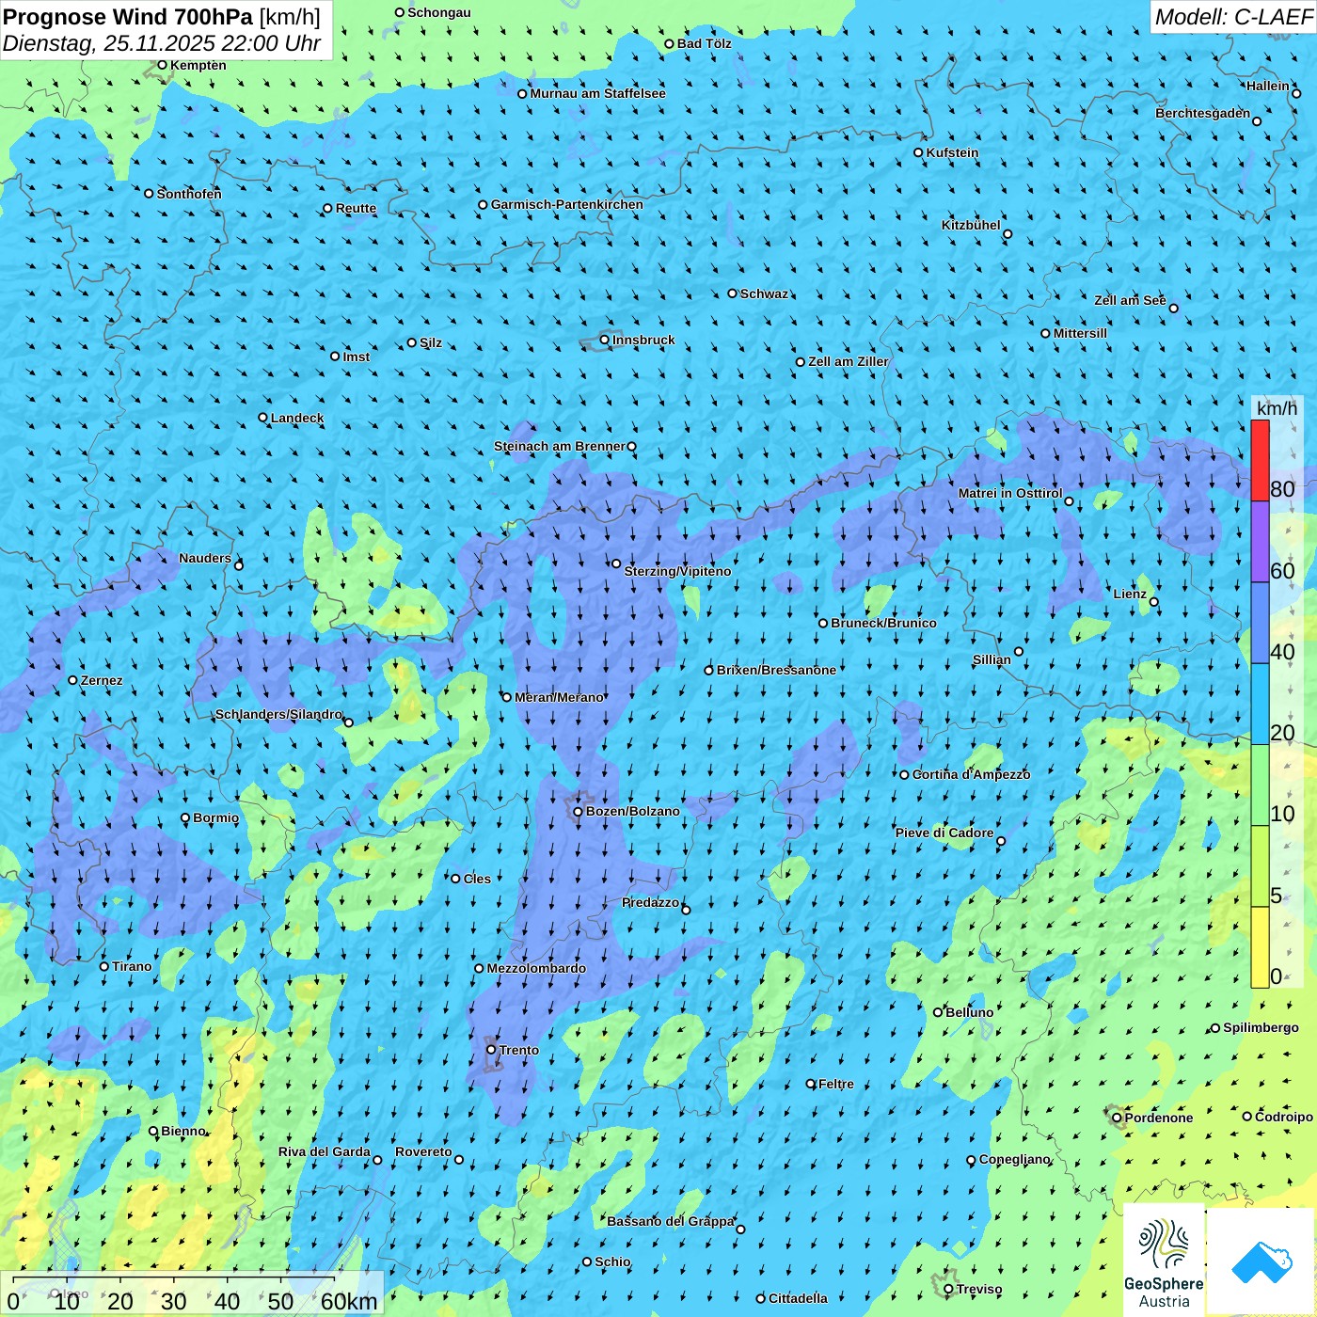
Task: Click the 'Steinach am Brenner' label
Action: tap(560, 446)
